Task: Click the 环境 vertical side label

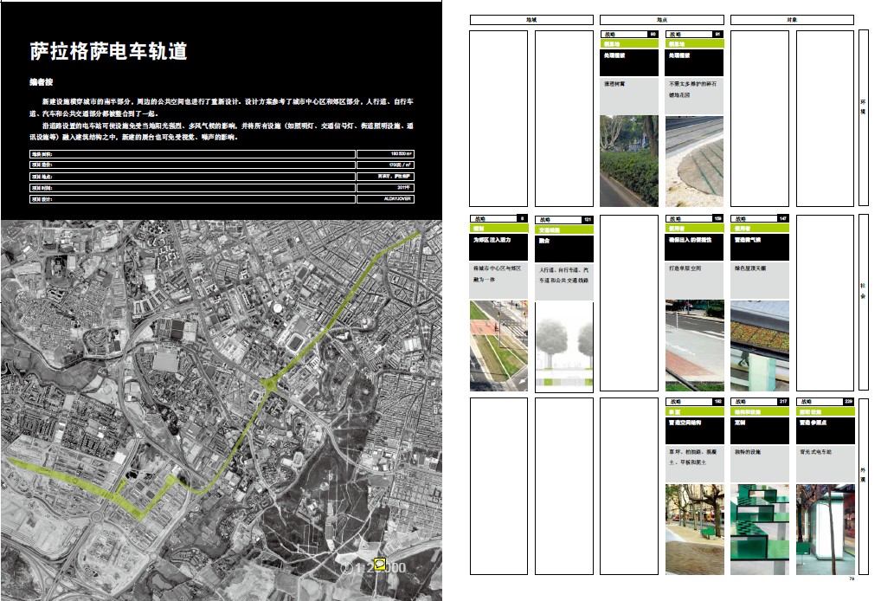Action: point(862,113)
